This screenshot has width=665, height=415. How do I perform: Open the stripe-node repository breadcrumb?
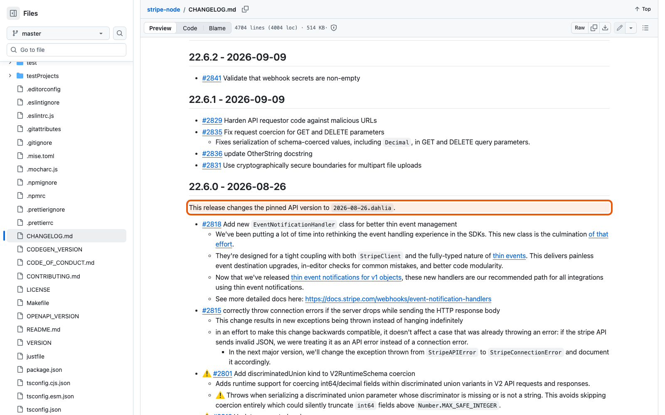click(163, 9)
